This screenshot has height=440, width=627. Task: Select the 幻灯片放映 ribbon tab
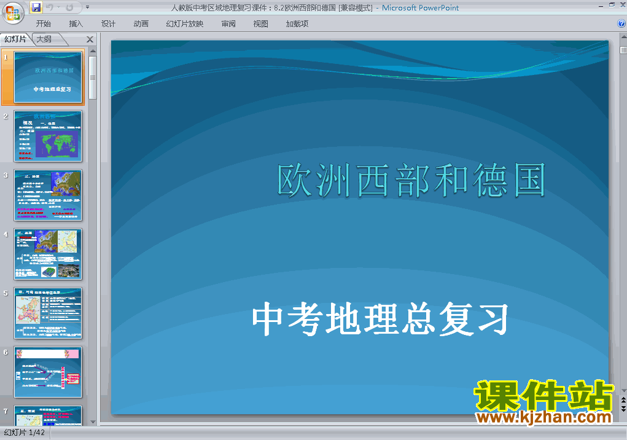click(x=185, y=24)
